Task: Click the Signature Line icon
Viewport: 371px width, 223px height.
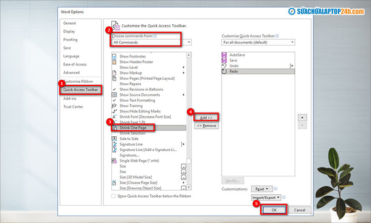Action: coord(114,144)
